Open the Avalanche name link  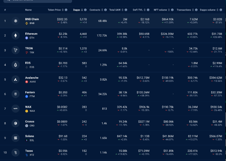tap(32, 78)
